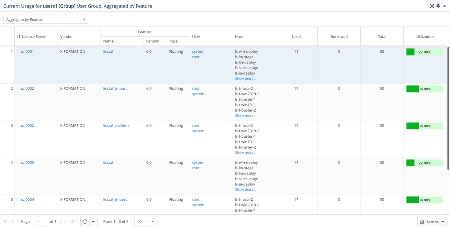
Task: Open the refresh options dropdown arrow
Action: coord(93,222)
